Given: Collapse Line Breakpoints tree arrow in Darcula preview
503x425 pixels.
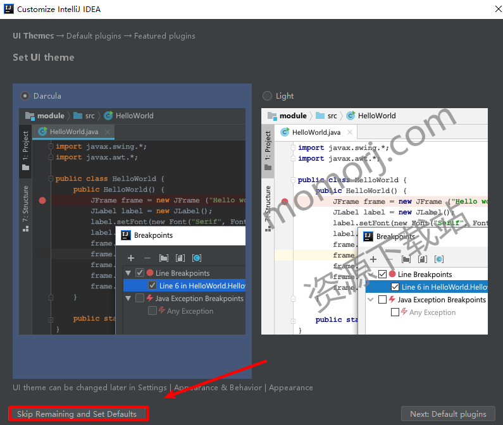Looking at the screenshot, I should (128, 273).
